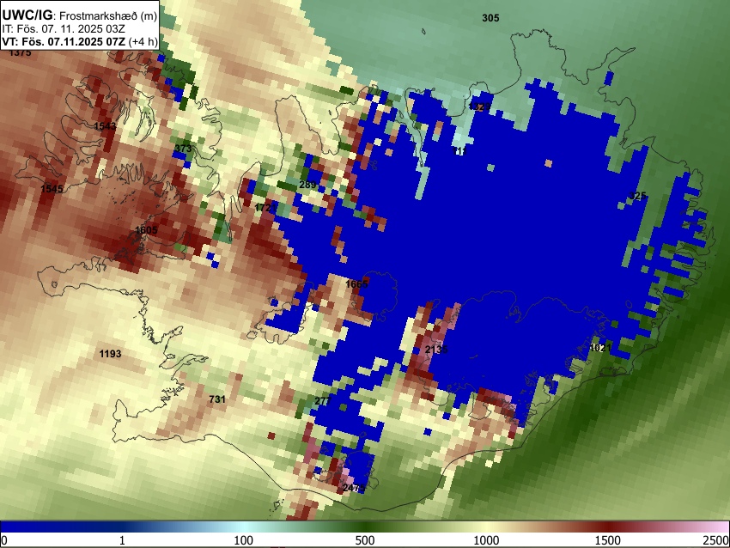Image resolution: width=730 pixels, height=548 pixels.
Task: Click the legend label 100
Action: point(244,540)
